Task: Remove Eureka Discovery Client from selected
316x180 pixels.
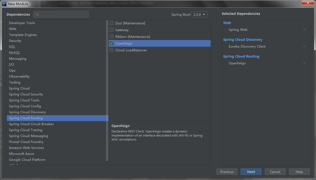Action: [x=304, y=46]
